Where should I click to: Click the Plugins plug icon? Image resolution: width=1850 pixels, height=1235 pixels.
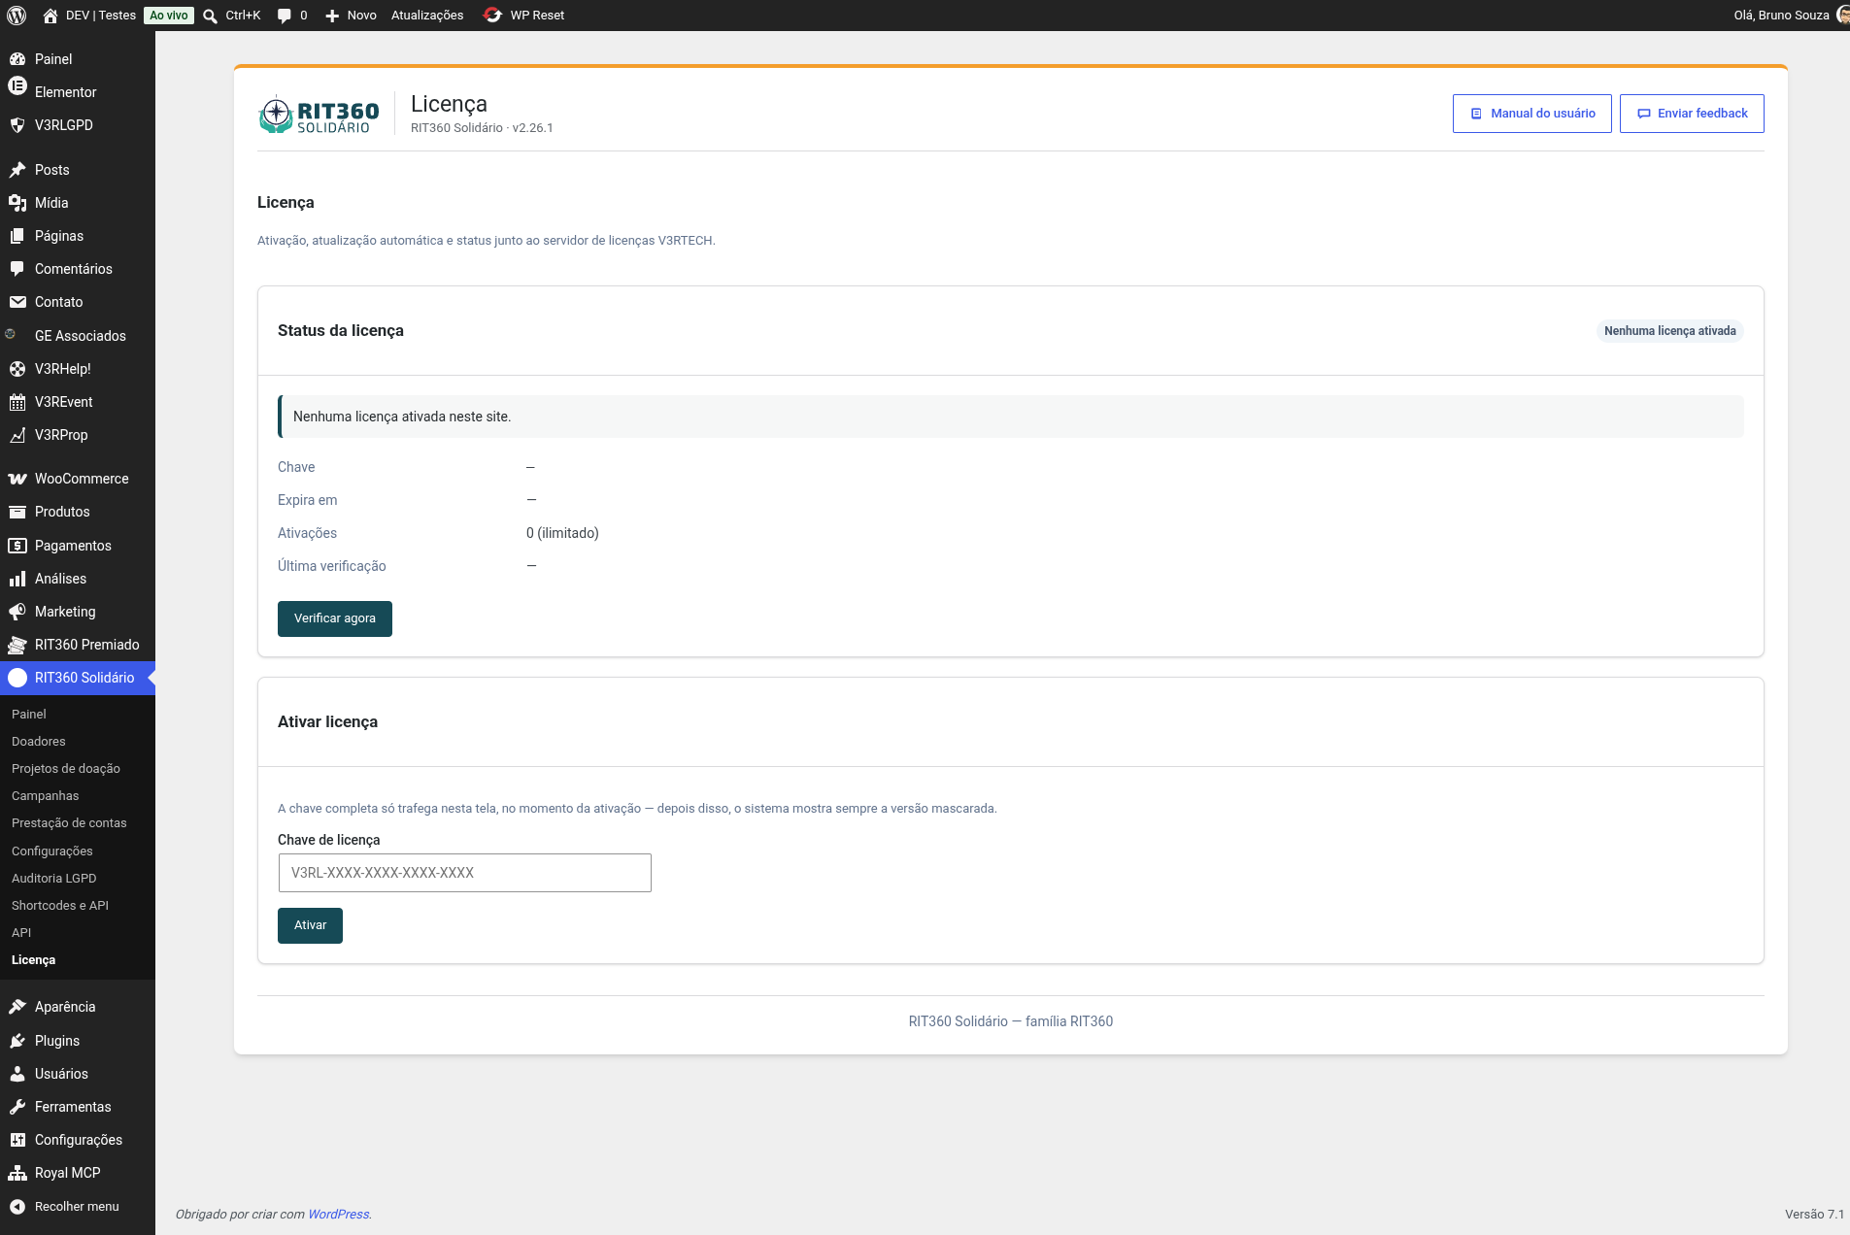[17, 1041]
